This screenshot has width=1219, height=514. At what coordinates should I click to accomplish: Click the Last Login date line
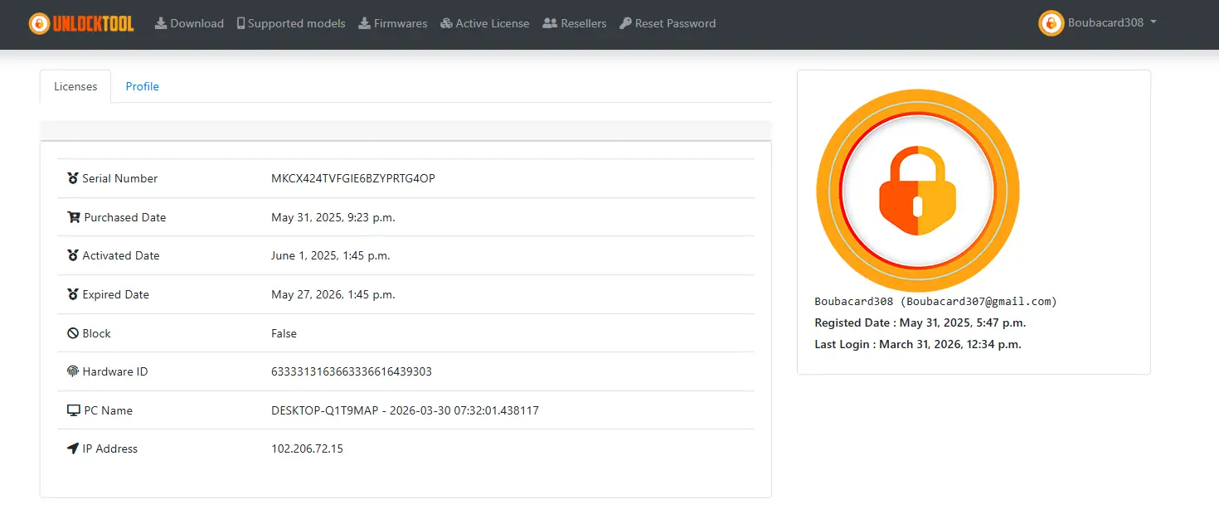point(918,344)
